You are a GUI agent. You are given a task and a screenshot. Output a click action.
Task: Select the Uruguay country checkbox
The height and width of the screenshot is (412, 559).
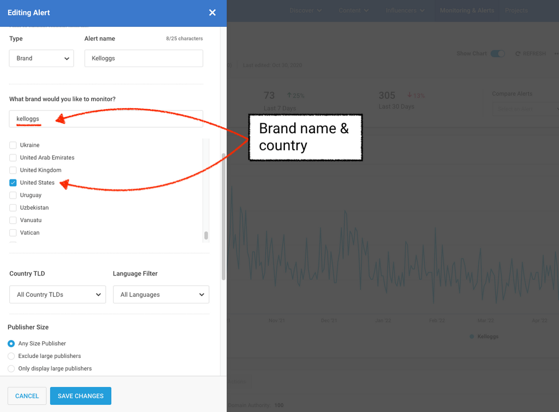coord(13,195)
